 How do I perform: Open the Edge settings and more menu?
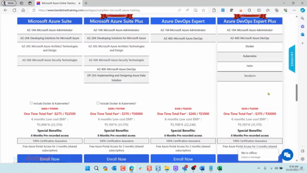[294, 10]
